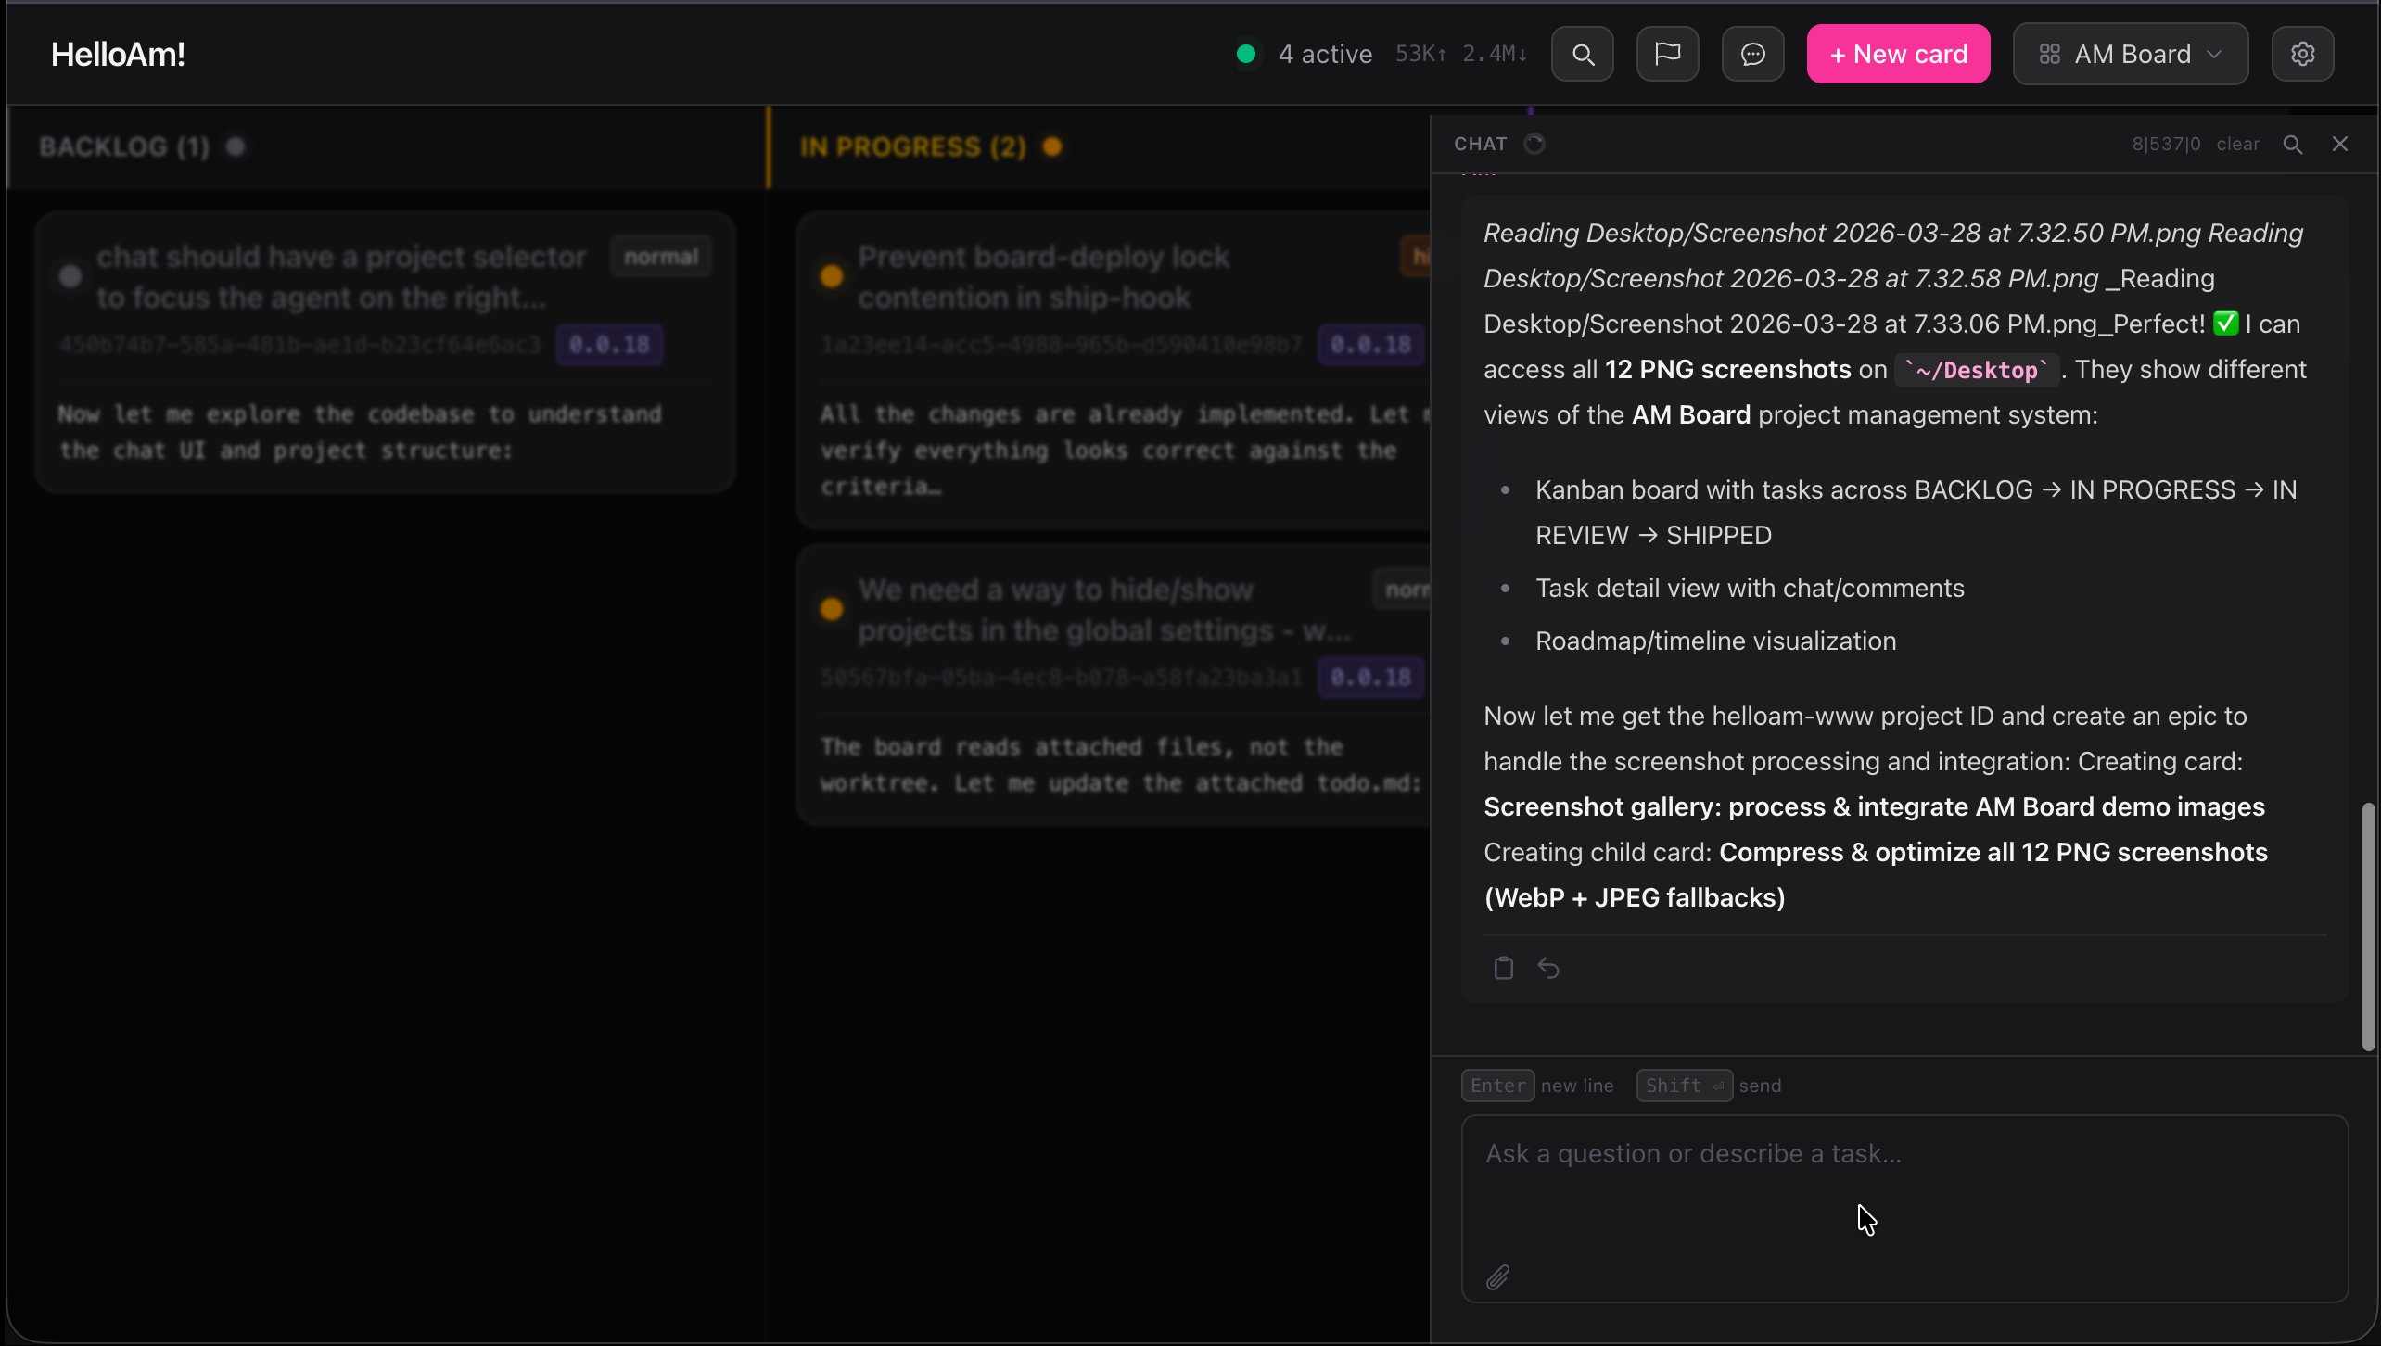Image resolution: width=2381 pixels, height=1346 pixels.
Task: Toggle the chat bubble icon in header
Action: (1752, 55)
